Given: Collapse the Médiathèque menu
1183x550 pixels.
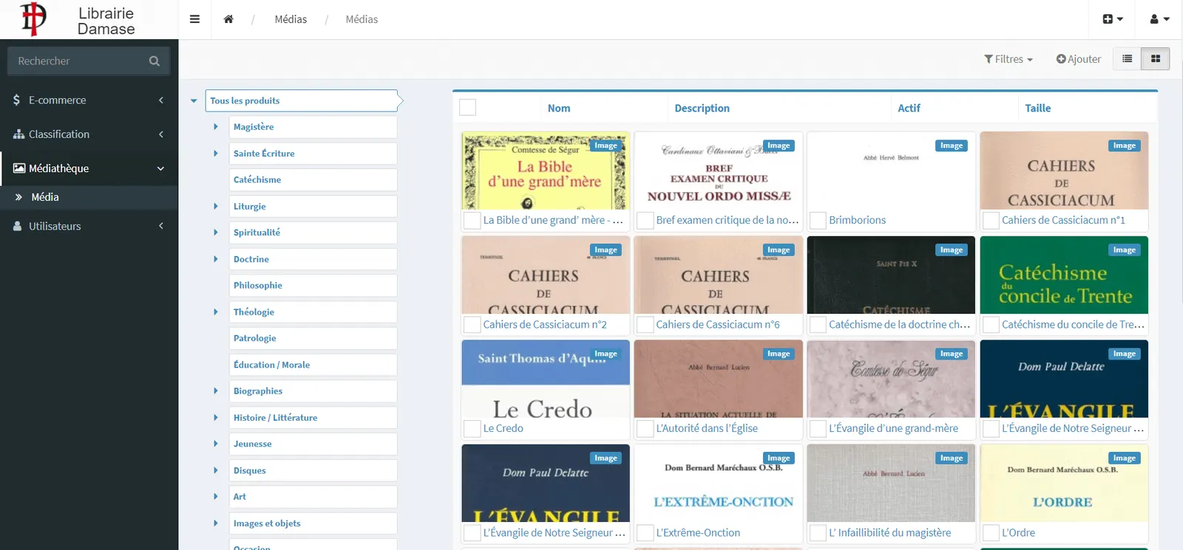Looking at the screenshot, I should click(89, 168).
